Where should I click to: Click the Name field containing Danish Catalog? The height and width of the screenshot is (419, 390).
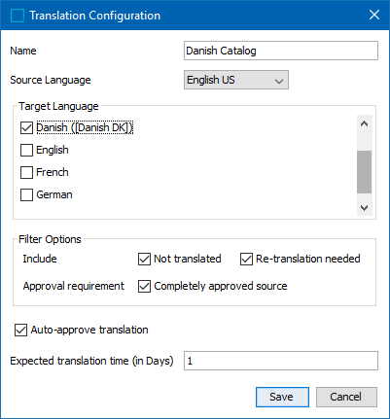click(x=281, y=51)
